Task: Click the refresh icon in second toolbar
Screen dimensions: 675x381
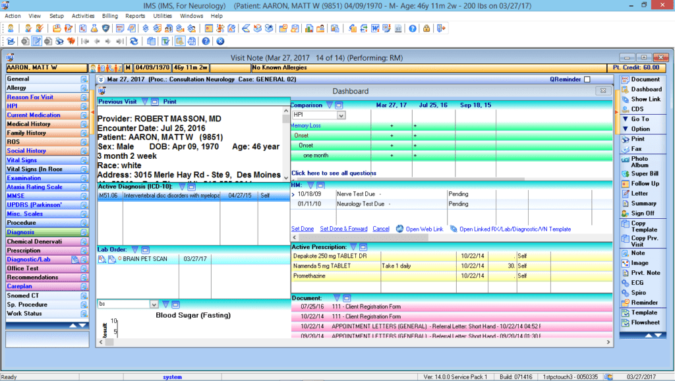Action: [134, 41]
